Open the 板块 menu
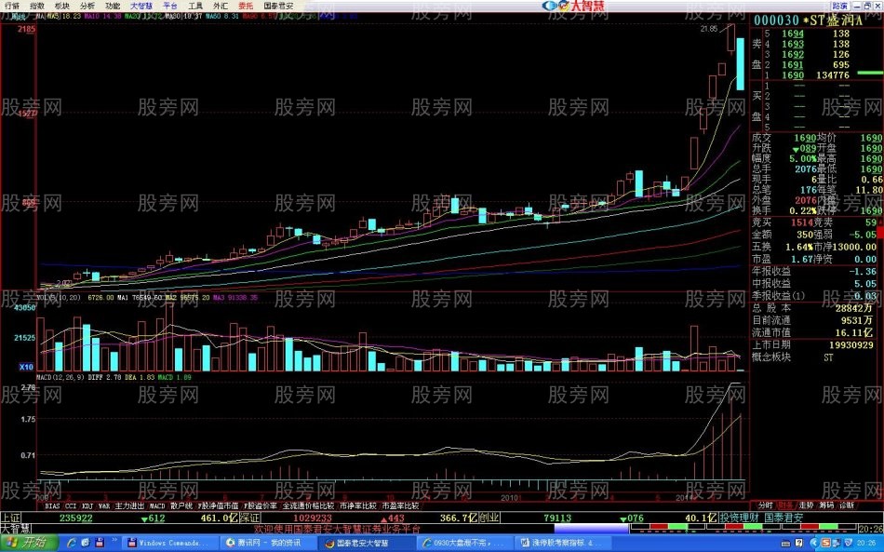The width and height of the screenshot is (884, 552). [62, 6]
